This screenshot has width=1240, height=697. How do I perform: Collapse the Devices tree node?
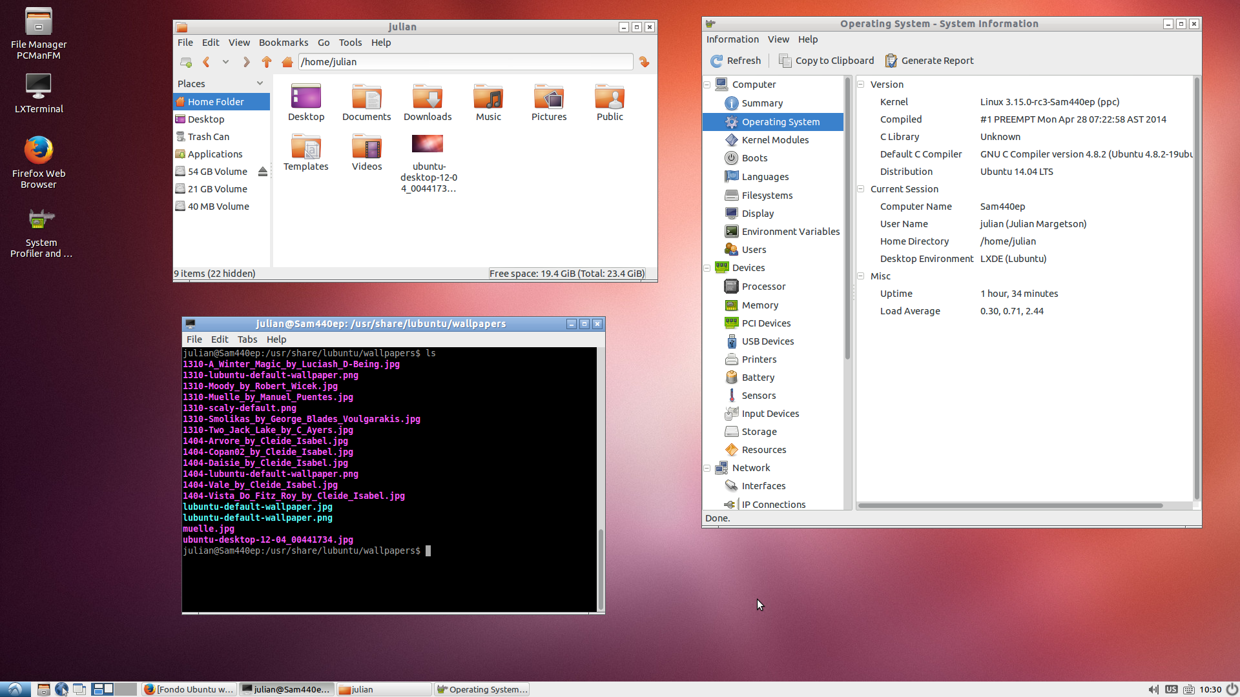pos(707,268)
